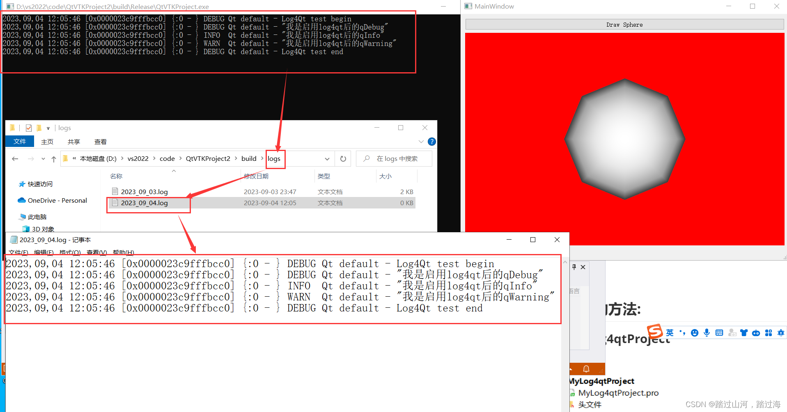
Task: Open the 文件 tab in Explorer
Action: (x=20, y=142)
